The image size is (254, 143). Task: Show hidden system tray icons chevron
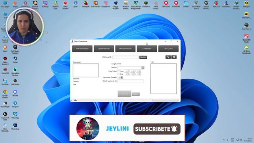224,140
